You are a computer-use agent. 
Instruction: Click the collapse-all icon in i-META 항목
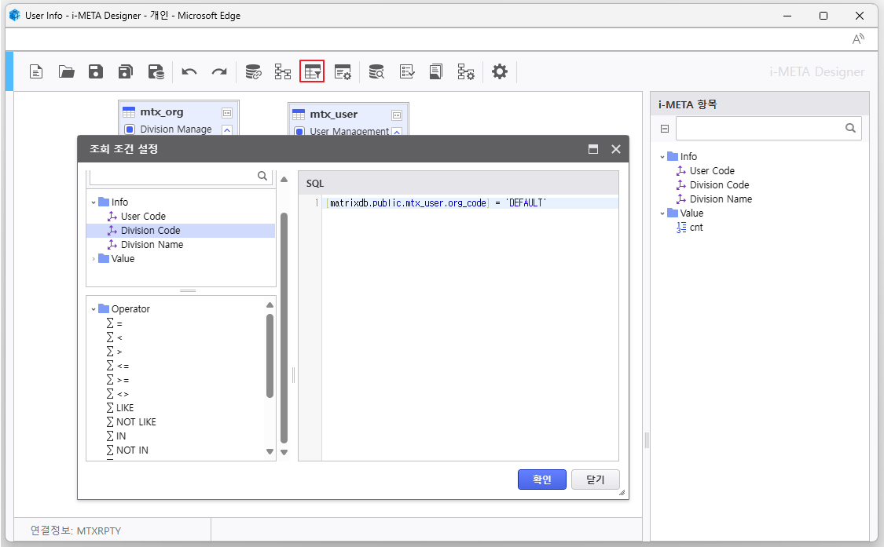[665, 129]
